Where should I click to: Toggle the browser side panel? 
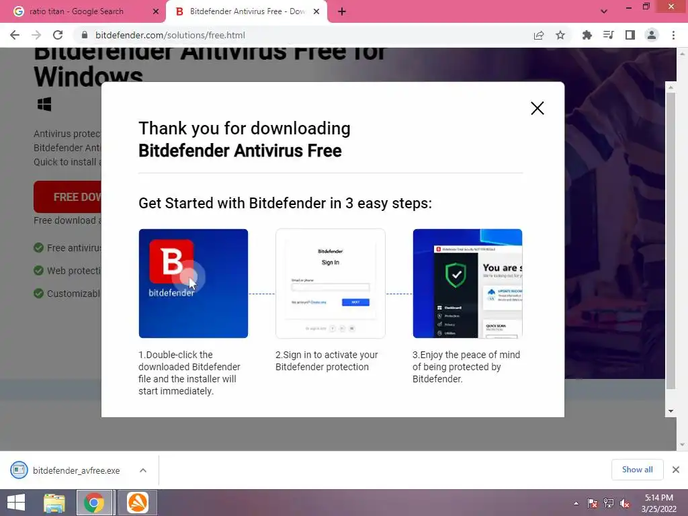click(x=630, y=35)
